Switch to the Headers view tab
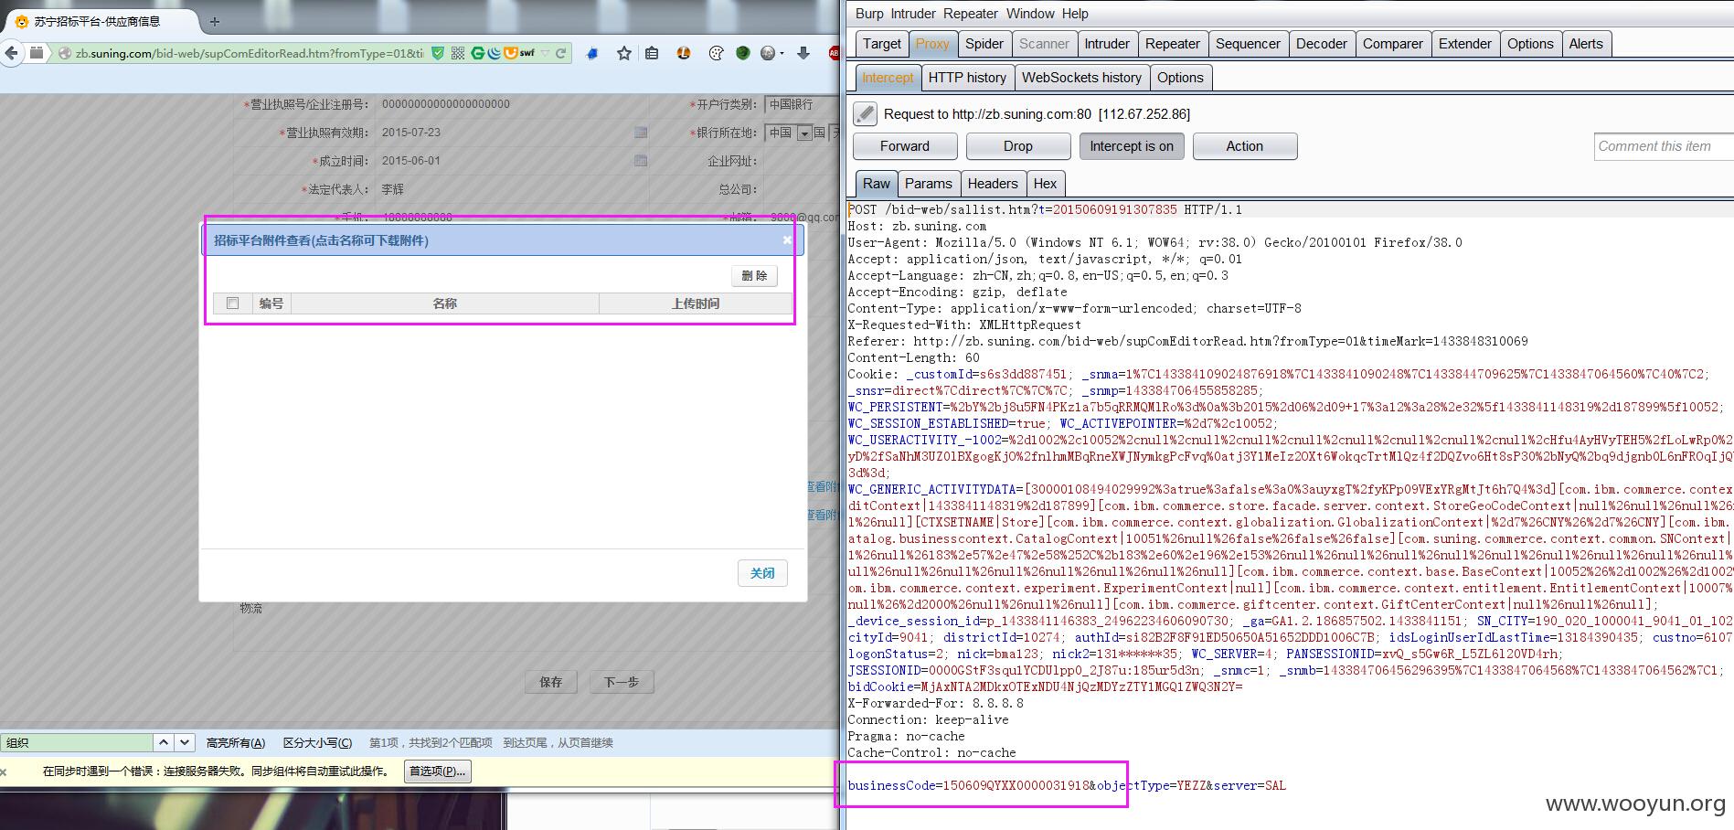This screenshot has height=830, width=1734. coord(993,184)
